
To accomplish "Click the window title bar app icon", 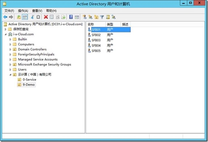I will [5, 4].
